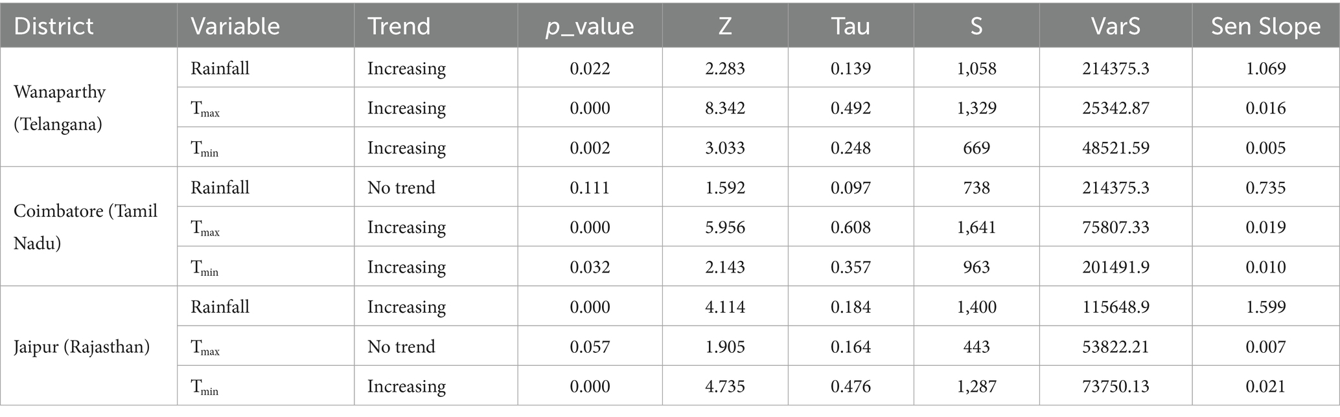1340x417 pixels.
Task: Click the Jaipur (Rajasthan) district cell
Action: pos(82,346)
